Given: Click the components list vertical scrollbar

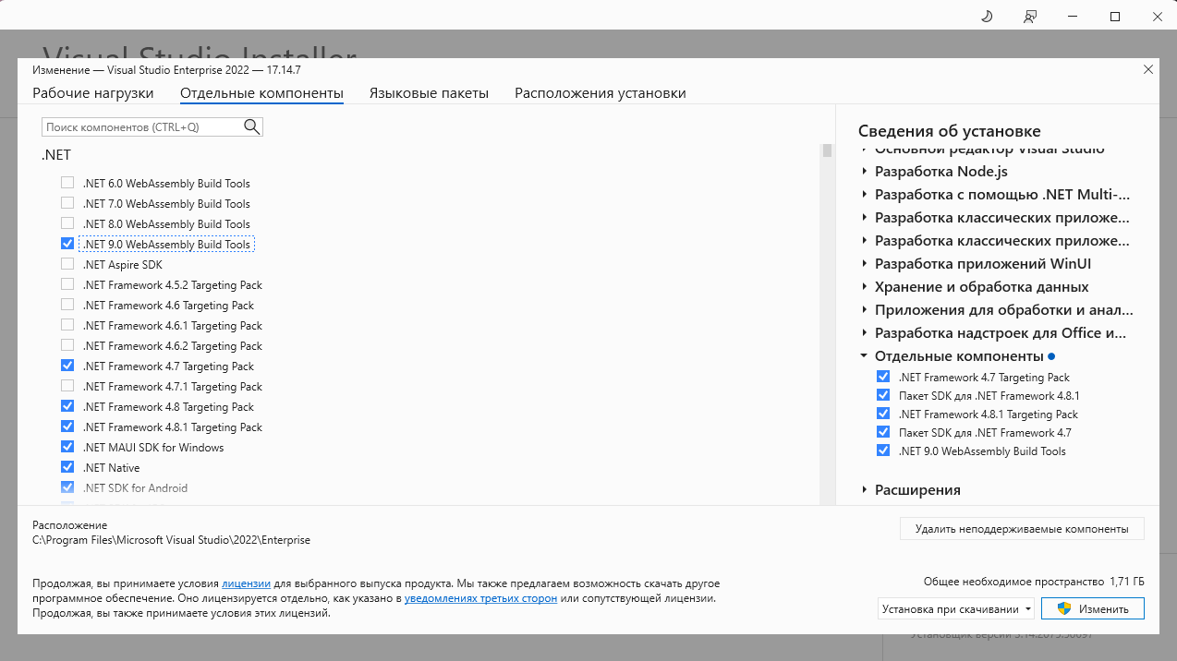Looking at the screenshot, I should coord(827,323).
